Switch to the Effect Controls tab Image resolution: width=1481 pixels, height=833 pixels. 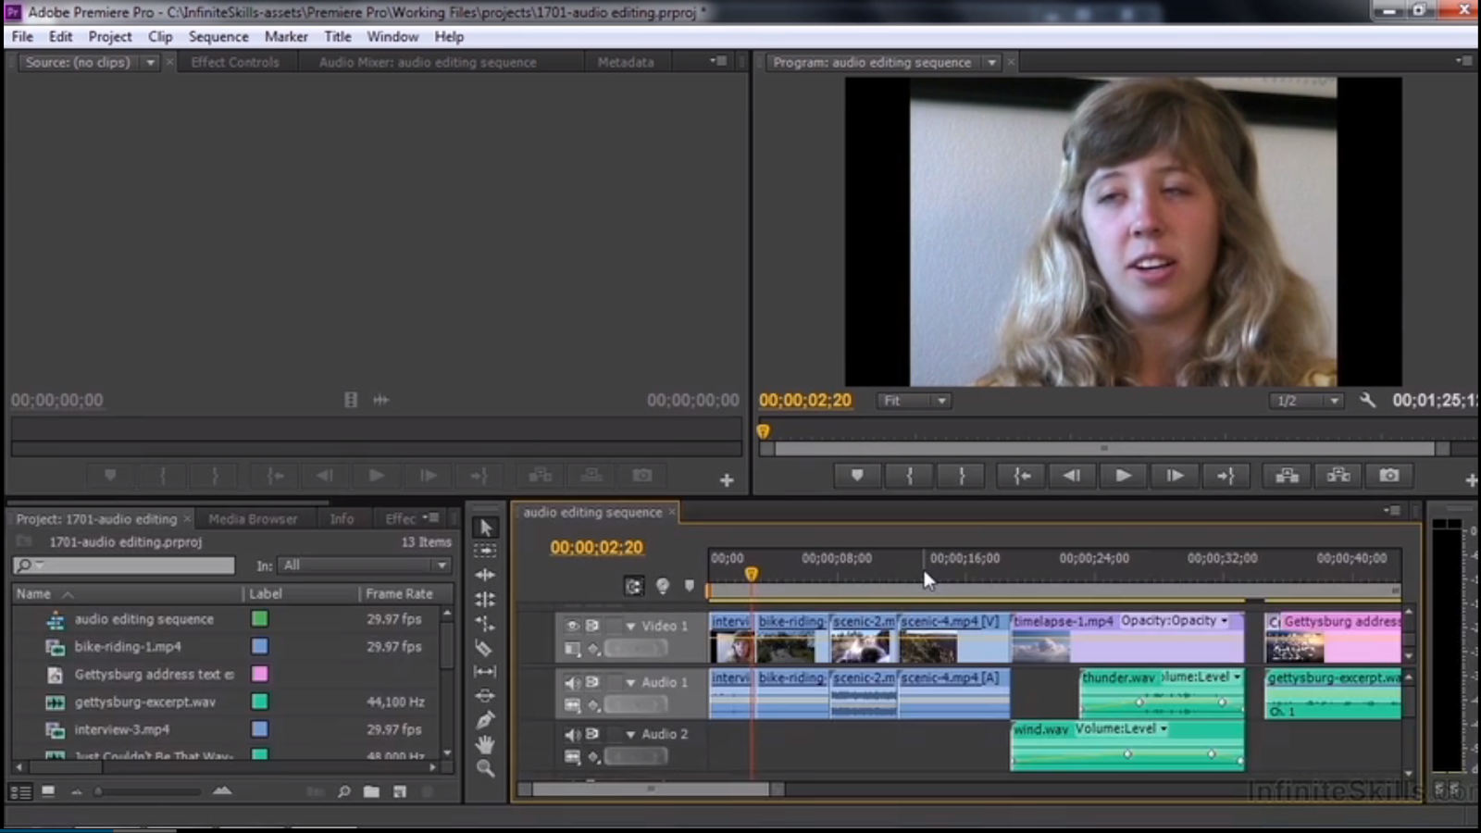235,62
